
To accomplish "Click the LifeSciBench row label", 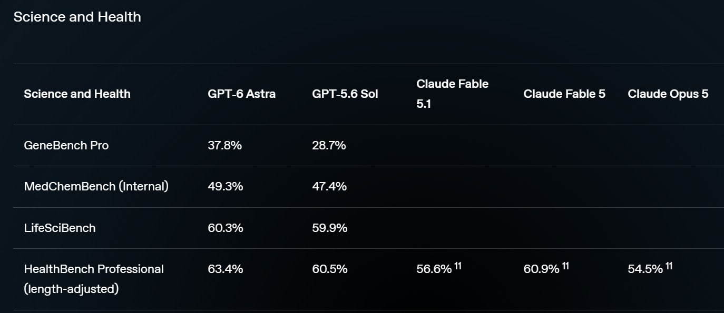I will pos(60,228).
